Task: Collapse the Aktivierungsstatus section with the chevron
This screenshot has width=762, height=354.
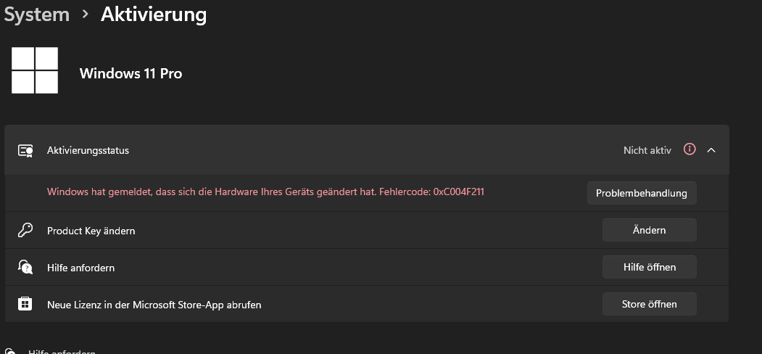Action: coord(711,150)
